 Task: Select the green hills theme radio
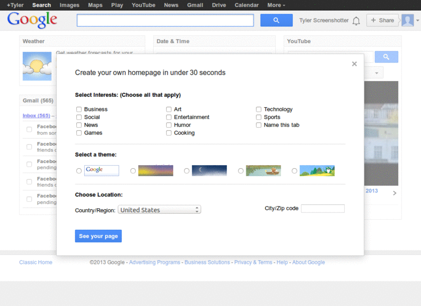pos(294,171)
